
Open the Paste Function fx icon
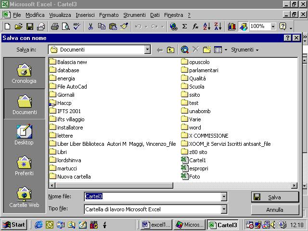coord(195,26)
